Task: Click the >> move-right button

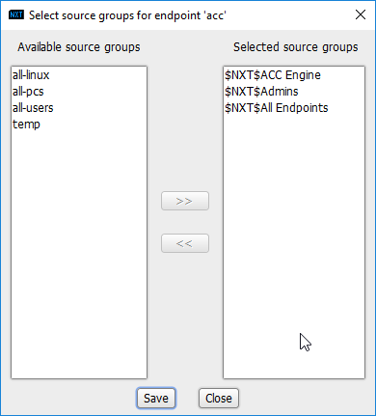Action: pyautogui.click(x=185, y=201)
